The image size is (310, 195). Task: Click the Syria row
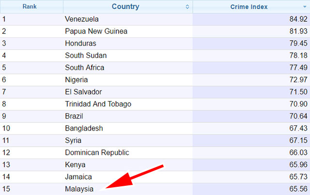tap(155, 140)
